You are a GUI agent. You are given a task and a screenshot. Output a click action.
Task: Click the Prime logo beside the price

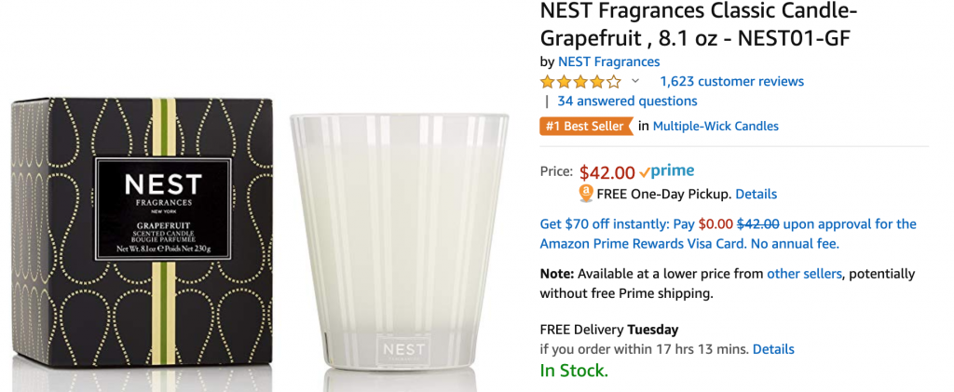pos(667,172)
